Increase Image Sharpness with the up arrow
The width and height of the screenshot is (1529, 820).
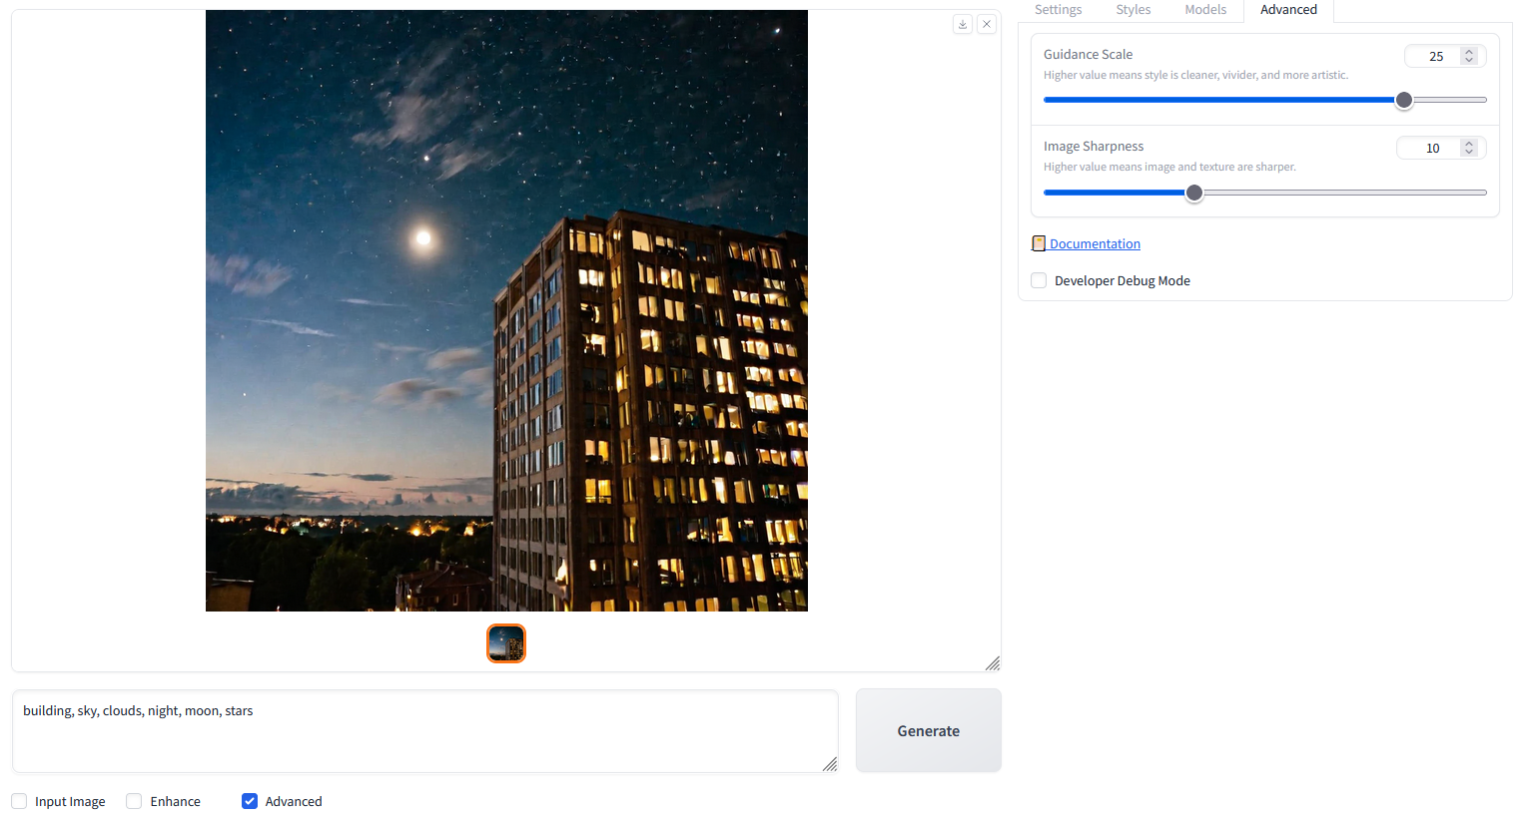[x=1469, y=144]
